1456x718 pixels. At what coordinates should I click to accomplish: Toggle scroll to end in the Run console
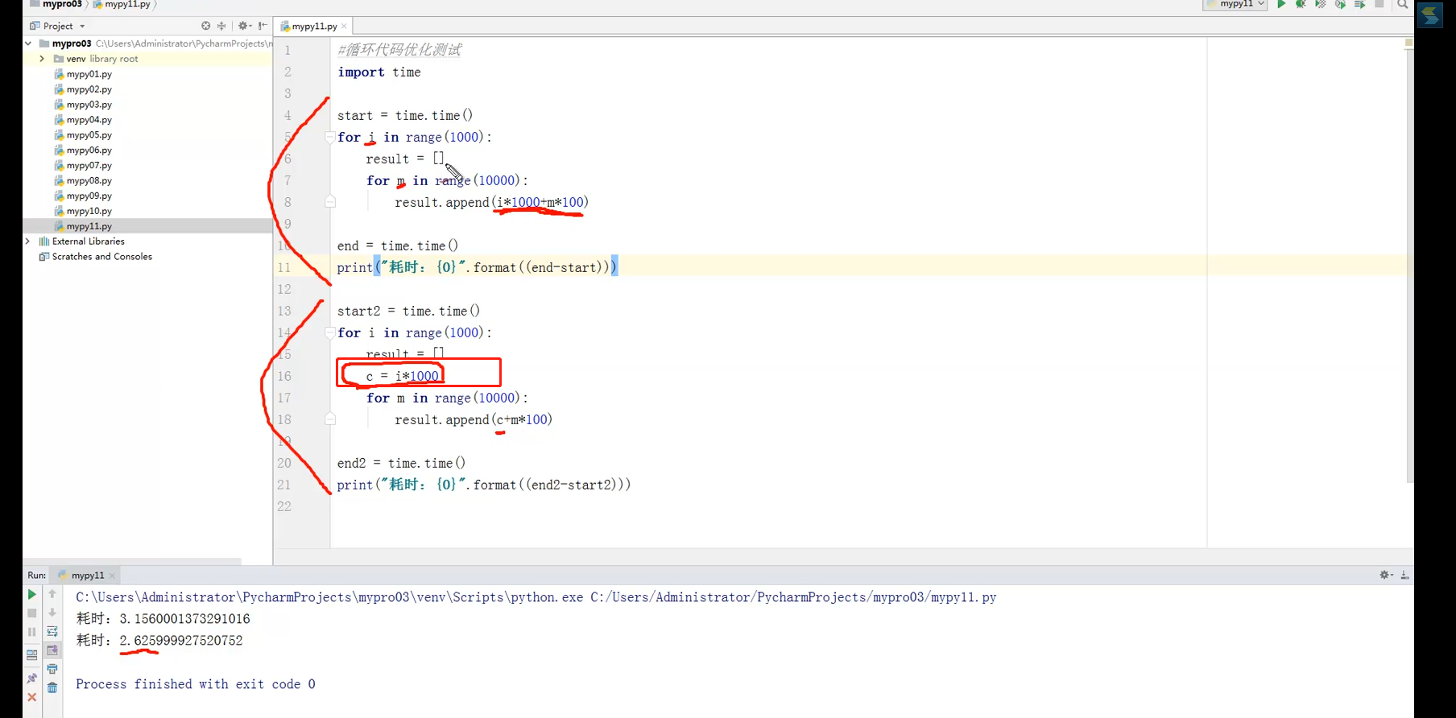(52, 650)
